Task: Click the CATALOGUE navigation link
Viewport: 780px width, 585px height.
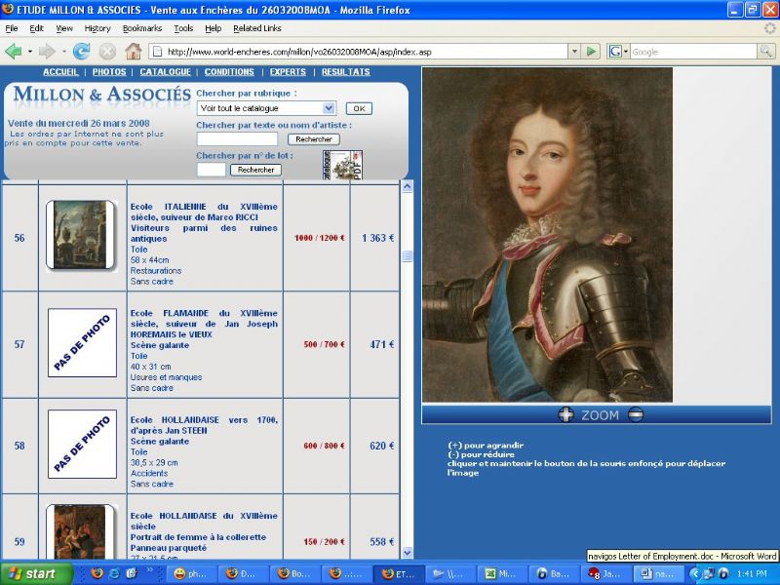Action: pyautogui.click(x=165, y=72)
